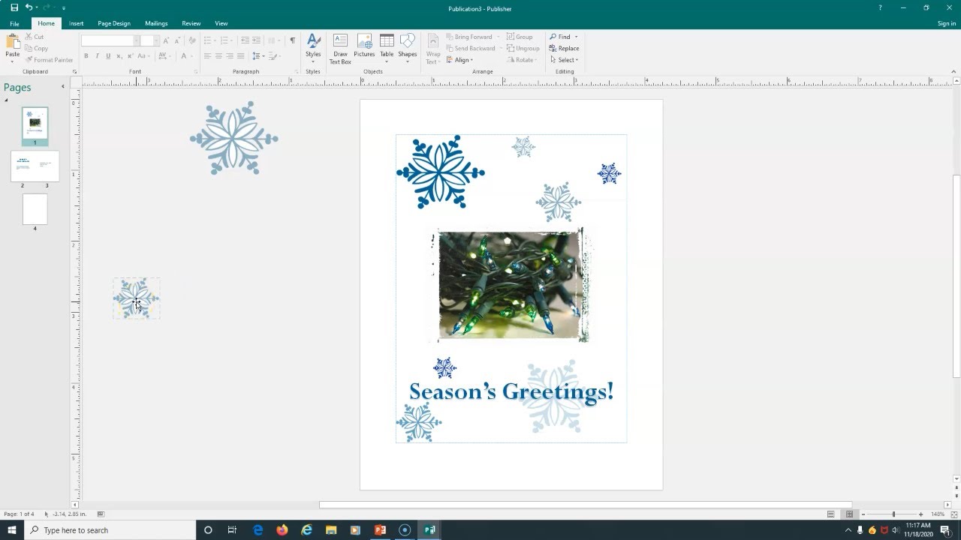The image size is (961, 540).
Task: Click the Copy button
Action: [x=36, y=48]
